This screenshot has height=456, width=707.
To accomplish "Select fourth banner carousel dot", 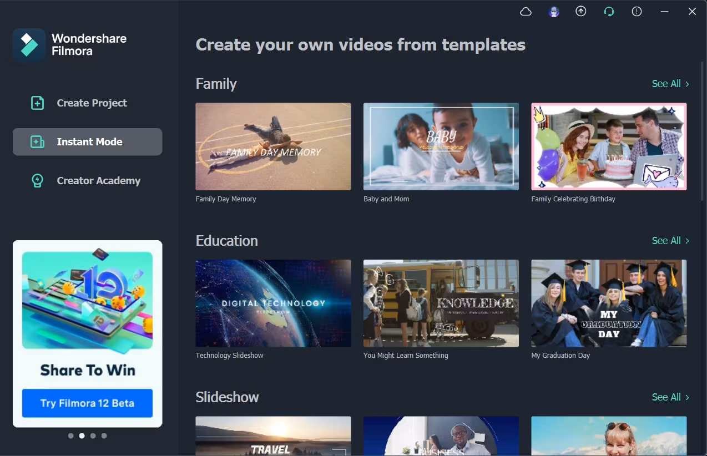I will [104, 436].
